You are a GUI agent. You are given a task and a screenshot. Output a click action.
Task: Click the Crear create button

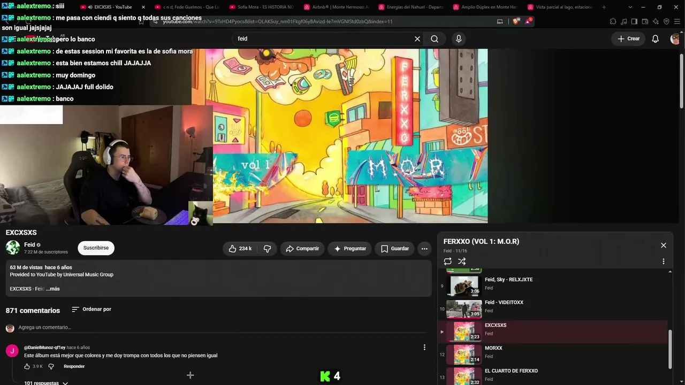tap(628, 38)
